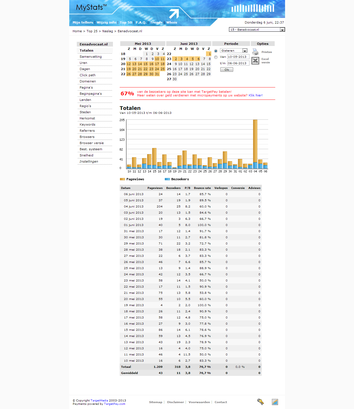The image size is (354, 409).
Task: Select day 31 in the Mei 2013 calendar
Action: [x=157, y=74]
